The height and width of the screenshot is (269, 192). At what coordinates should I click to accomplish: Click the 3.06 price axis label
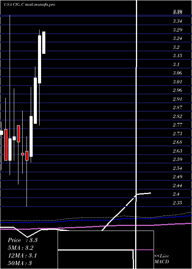pos(177,73)
